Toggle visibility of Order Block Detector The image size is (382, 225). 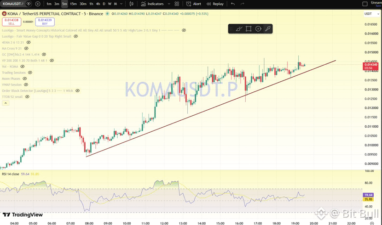click(77, 90)
